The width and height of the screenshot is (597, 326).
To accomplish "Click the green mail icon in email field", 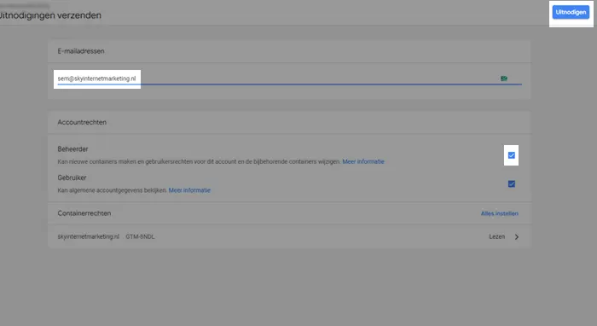I will [504, 79].
